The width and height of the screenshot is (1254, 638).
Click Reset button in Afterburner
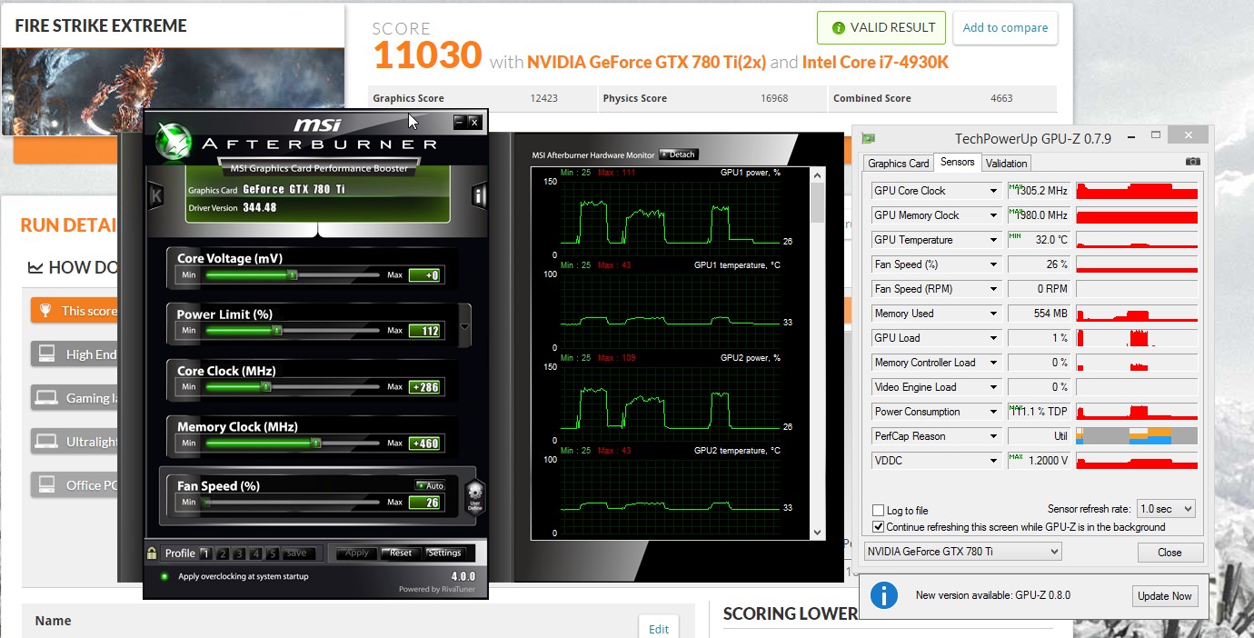(401, 553)
